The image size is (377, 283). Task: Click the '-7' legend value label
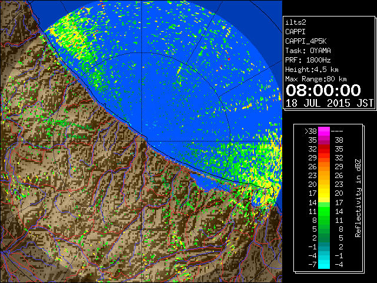click(x=312, y=265)
